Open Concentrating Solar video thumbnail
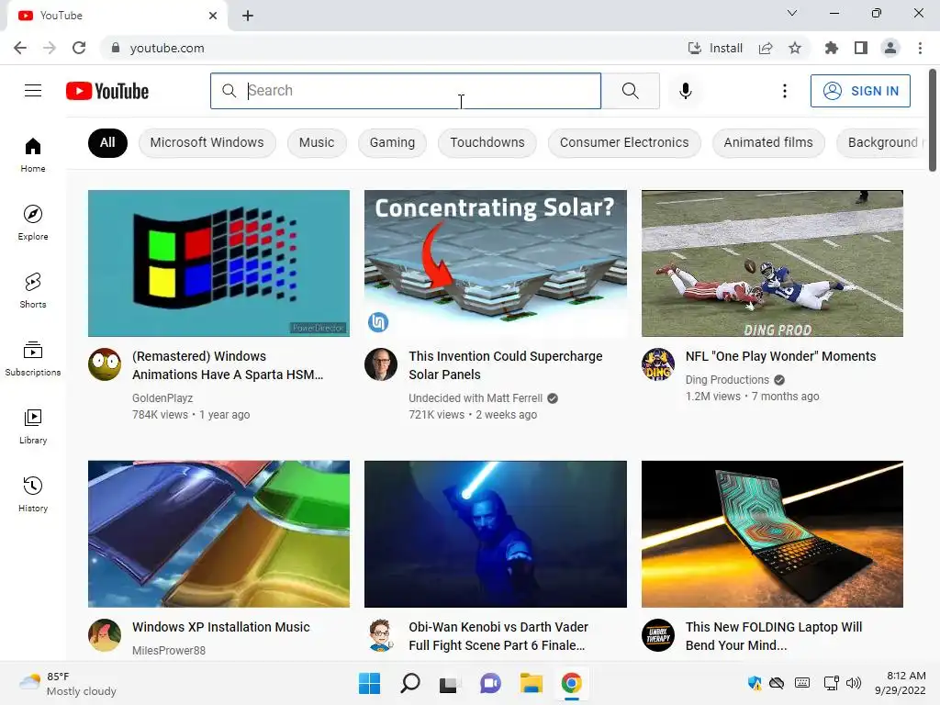The image size is (940, 705). (x=495, y=263)
